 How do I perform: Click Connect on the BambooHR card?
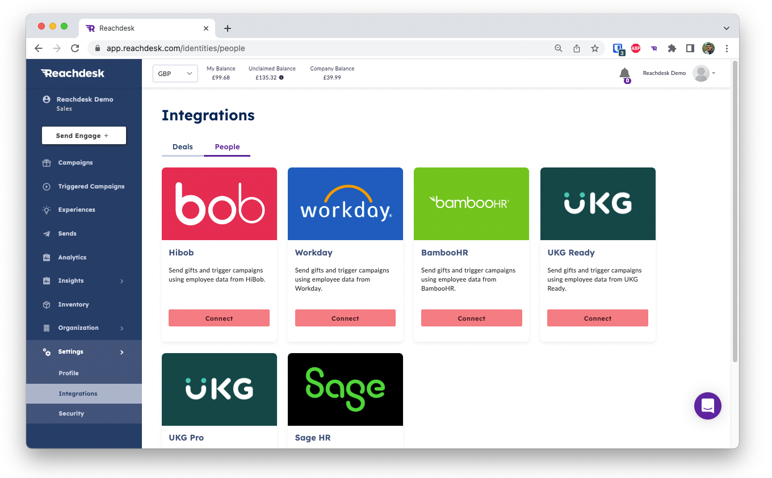(472, 318)
